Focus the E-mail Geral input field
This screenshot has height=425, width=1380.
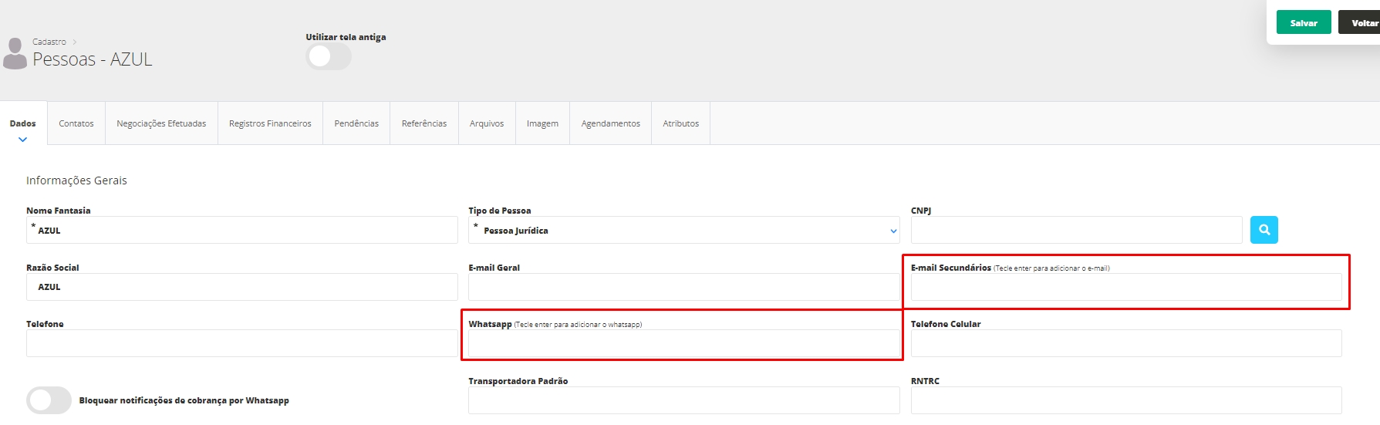[683, 287]
